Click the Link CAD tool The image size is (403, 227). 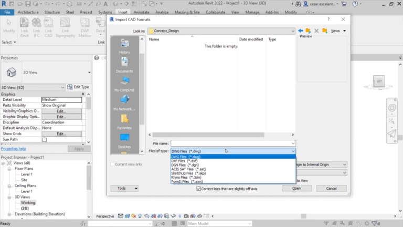pos(48,27)
